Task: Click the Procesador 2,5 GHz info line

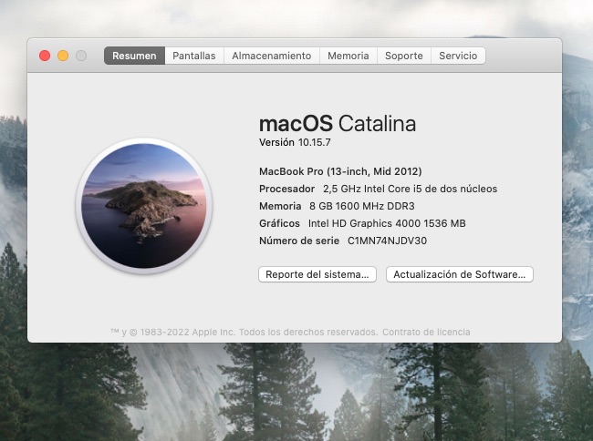Action: point(378,189)
